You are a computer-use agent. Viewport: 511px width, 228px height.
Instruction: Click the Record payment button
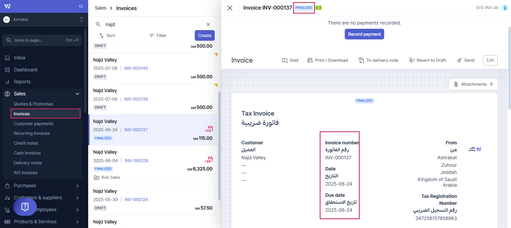tap(364, 34)
